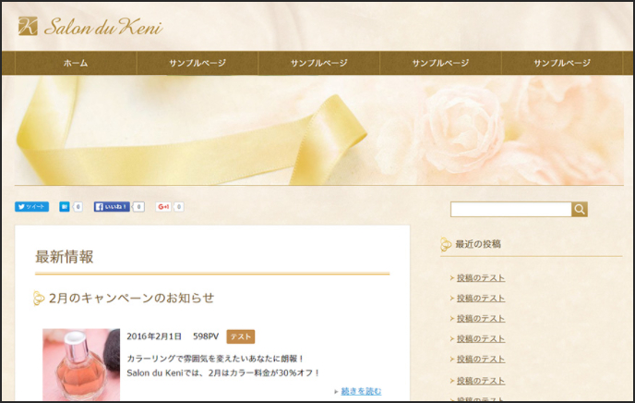The image size is (635, 403).
Task: Open the 2月のキャンペーンのお知らせ post title
Action: coord(132,298)
